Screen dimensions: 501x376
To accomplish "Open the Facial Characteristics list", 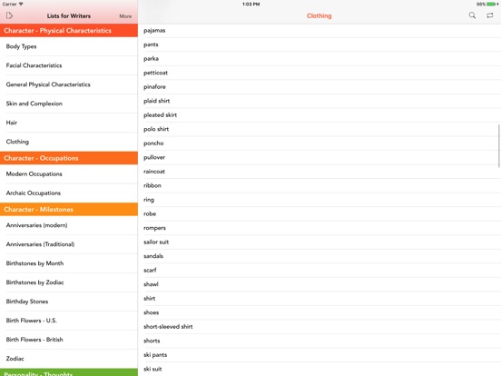I will 69,65.
